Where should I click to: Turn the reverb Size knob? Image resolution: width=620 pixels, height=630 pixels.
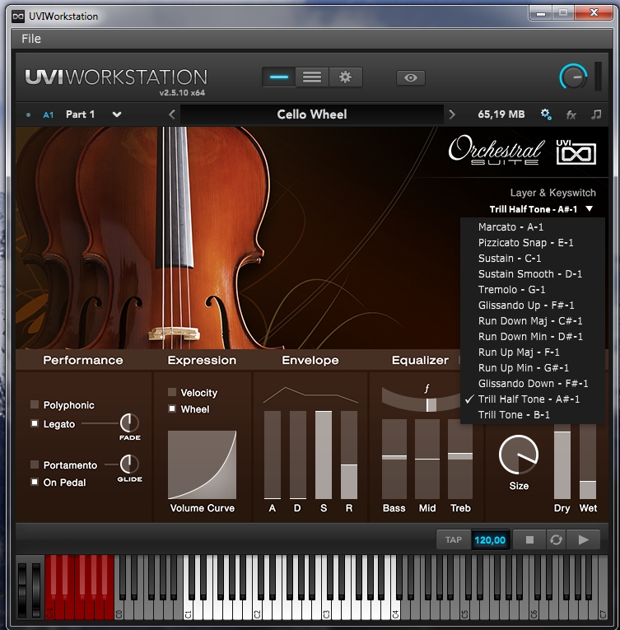[x=519, y=455]
